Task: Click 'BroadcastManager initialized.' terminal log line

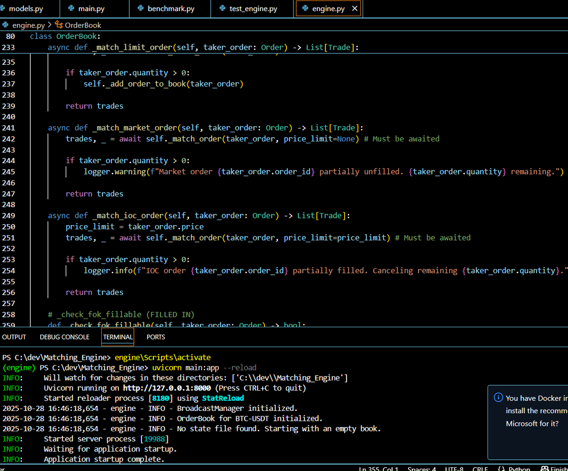Action: pyautogui.click(x=237, y=408)
